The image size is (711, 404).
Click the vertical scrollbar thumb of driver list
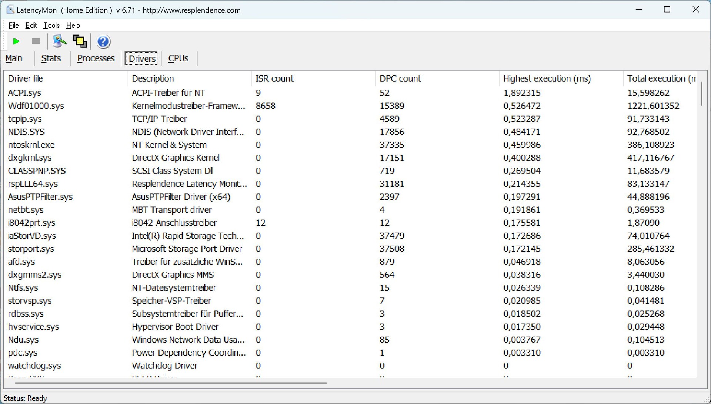(x=701, y=94)
